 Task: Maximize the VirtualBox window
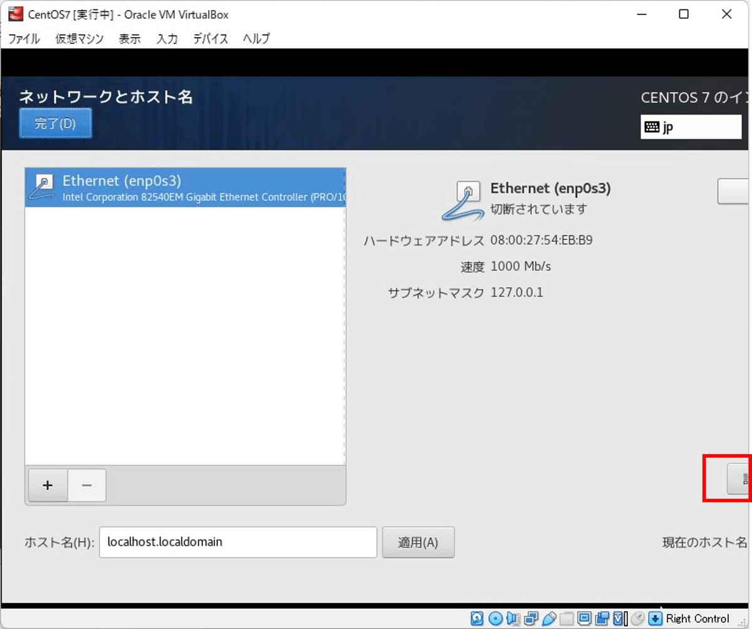tap(684, 14)
